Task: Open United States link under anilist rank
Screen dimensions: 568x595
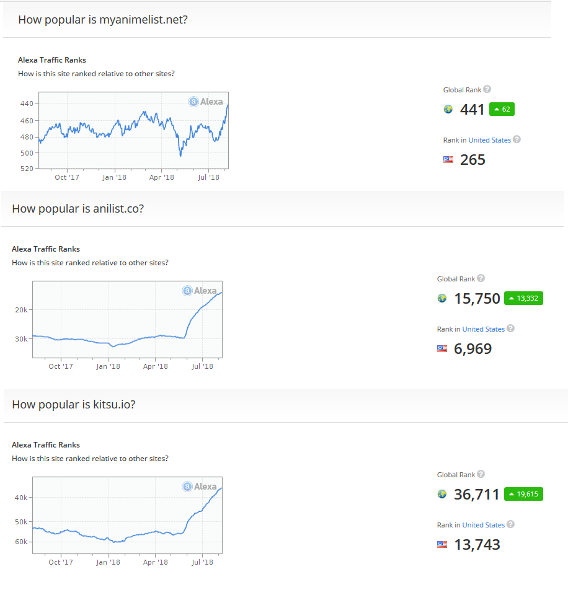Action: (x=483, y=329)
